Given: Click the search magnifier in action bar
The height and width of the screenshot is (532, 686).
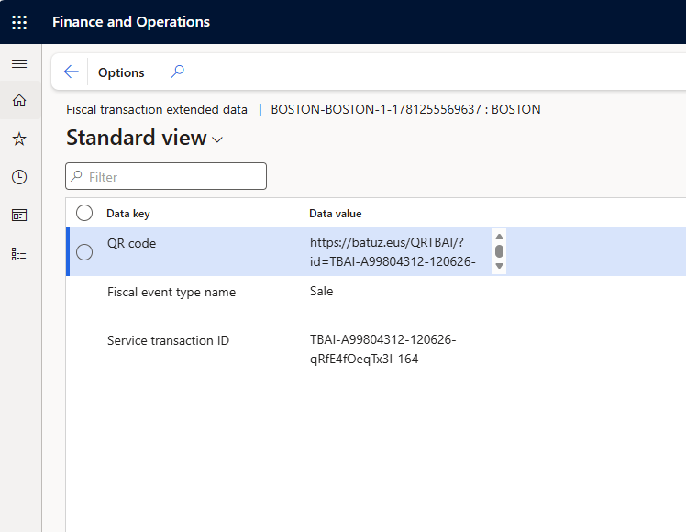Looking at the screenshot, I should (x=177, y=72).
